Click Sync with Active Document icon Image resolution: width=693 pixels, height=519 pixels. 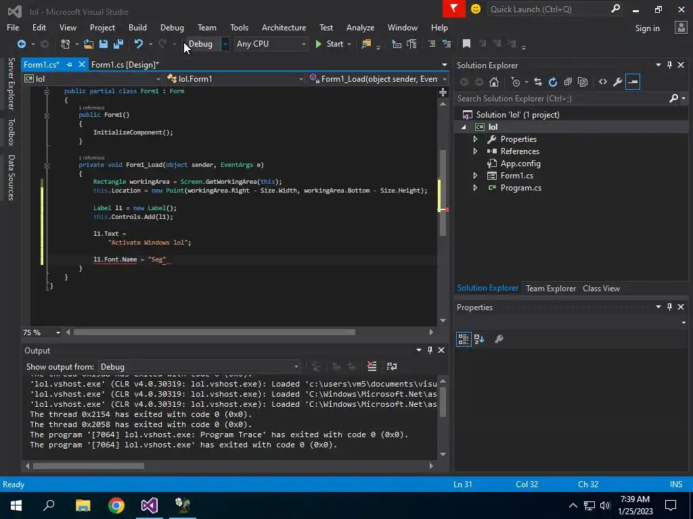click(538, 82)
